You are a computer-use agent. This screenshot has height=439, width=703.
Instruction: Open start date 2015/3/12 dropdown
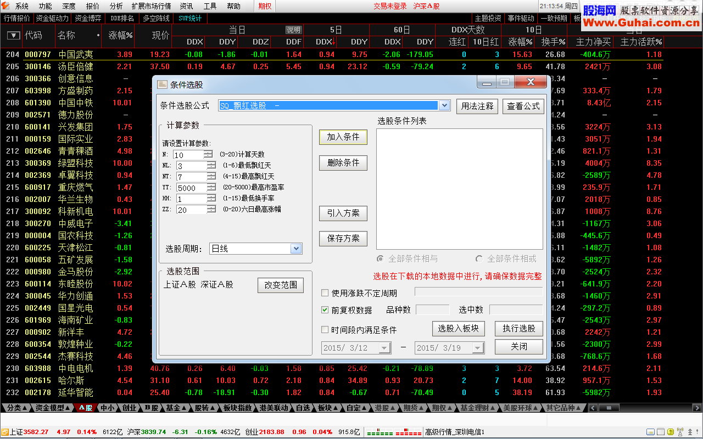(x=384, y=348)
